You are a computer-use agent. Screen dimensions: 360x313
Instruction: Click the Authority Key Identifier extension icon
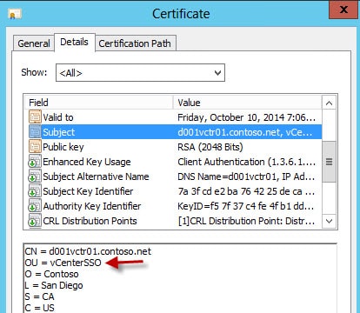[35, 206]
